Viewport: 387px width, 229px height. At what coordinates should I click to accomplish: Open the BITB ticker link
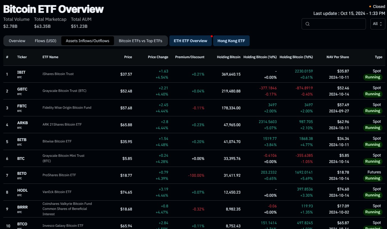pyautogui.click(x=22, y=140)
